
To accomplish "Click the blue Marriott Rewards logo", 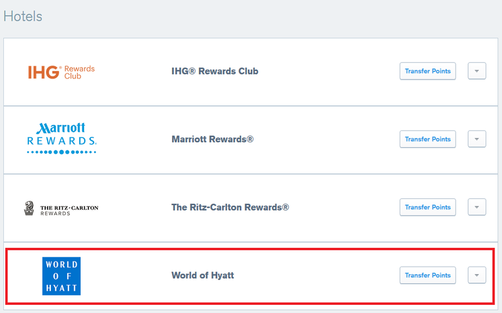I will click(x=61, y=138).
